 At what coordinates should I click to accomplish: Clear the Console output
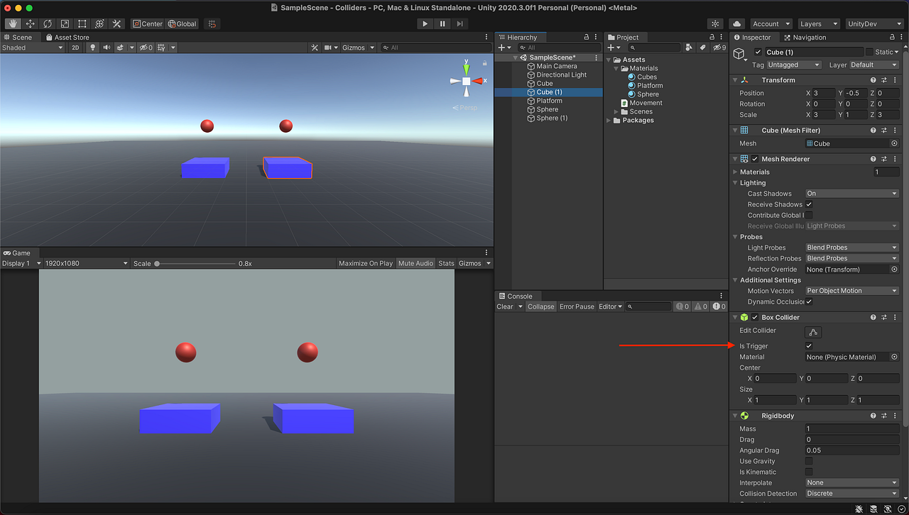tap(505, 306)
